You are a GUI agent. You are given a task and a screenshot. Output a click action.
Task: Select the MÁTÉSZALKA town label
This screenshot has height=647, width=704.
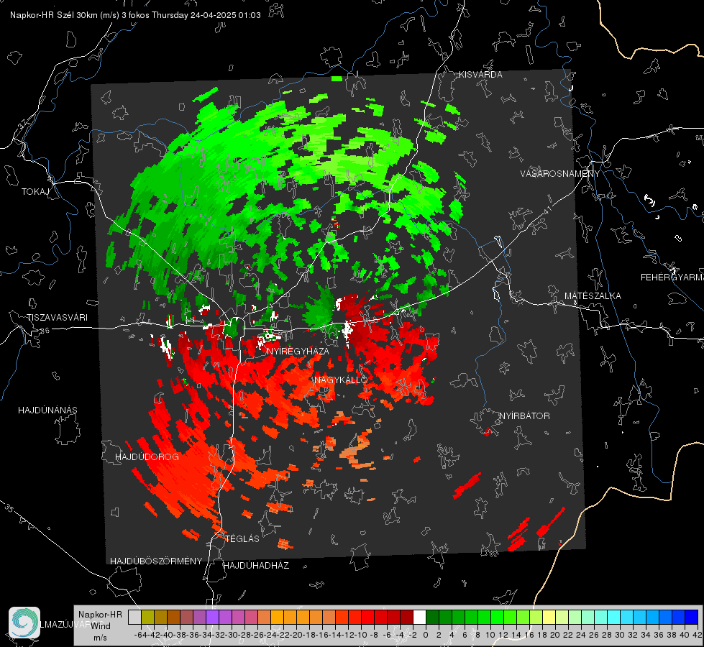coord(593,296)
